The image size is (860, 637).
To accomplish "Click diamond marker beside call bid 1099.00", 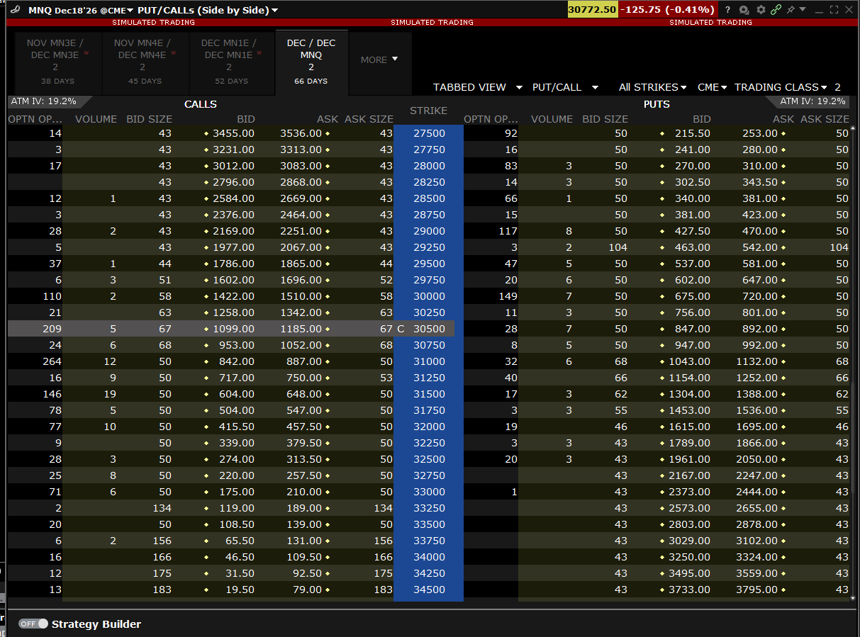I will (206, 329).
